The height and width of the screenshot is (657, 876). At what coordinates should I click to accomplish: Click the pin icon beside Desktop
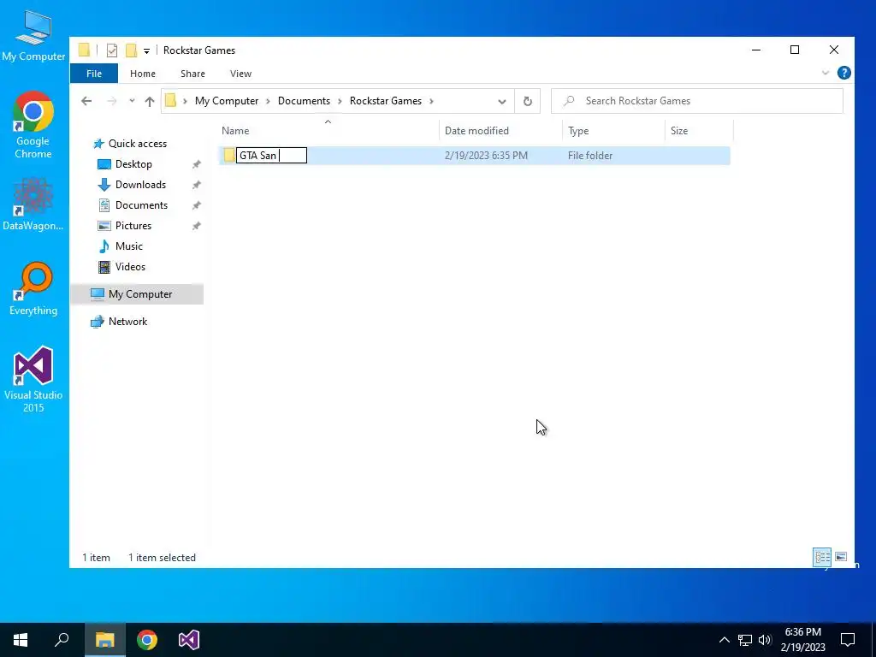coord(196,164)
